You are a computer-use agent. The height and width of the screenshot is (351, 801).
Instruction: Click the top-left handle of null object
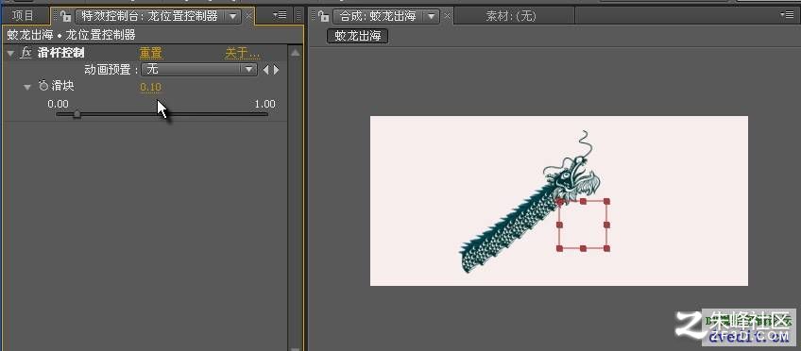[560, 202]
